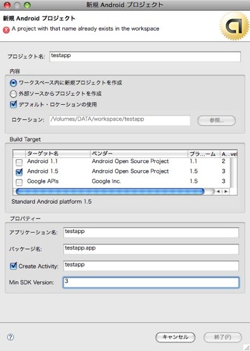Click the ターゲット名 column header

coord(58,154)
